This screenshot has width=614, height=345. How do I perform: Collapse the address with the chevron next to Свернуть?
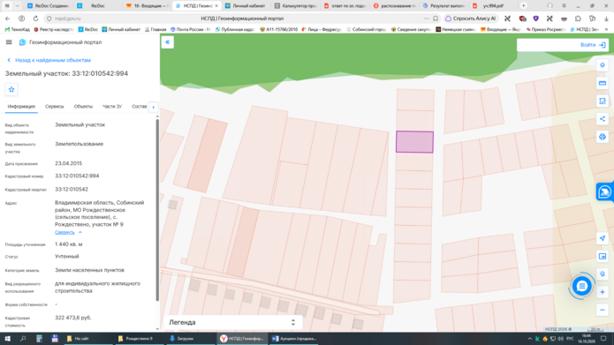[80, 232]
